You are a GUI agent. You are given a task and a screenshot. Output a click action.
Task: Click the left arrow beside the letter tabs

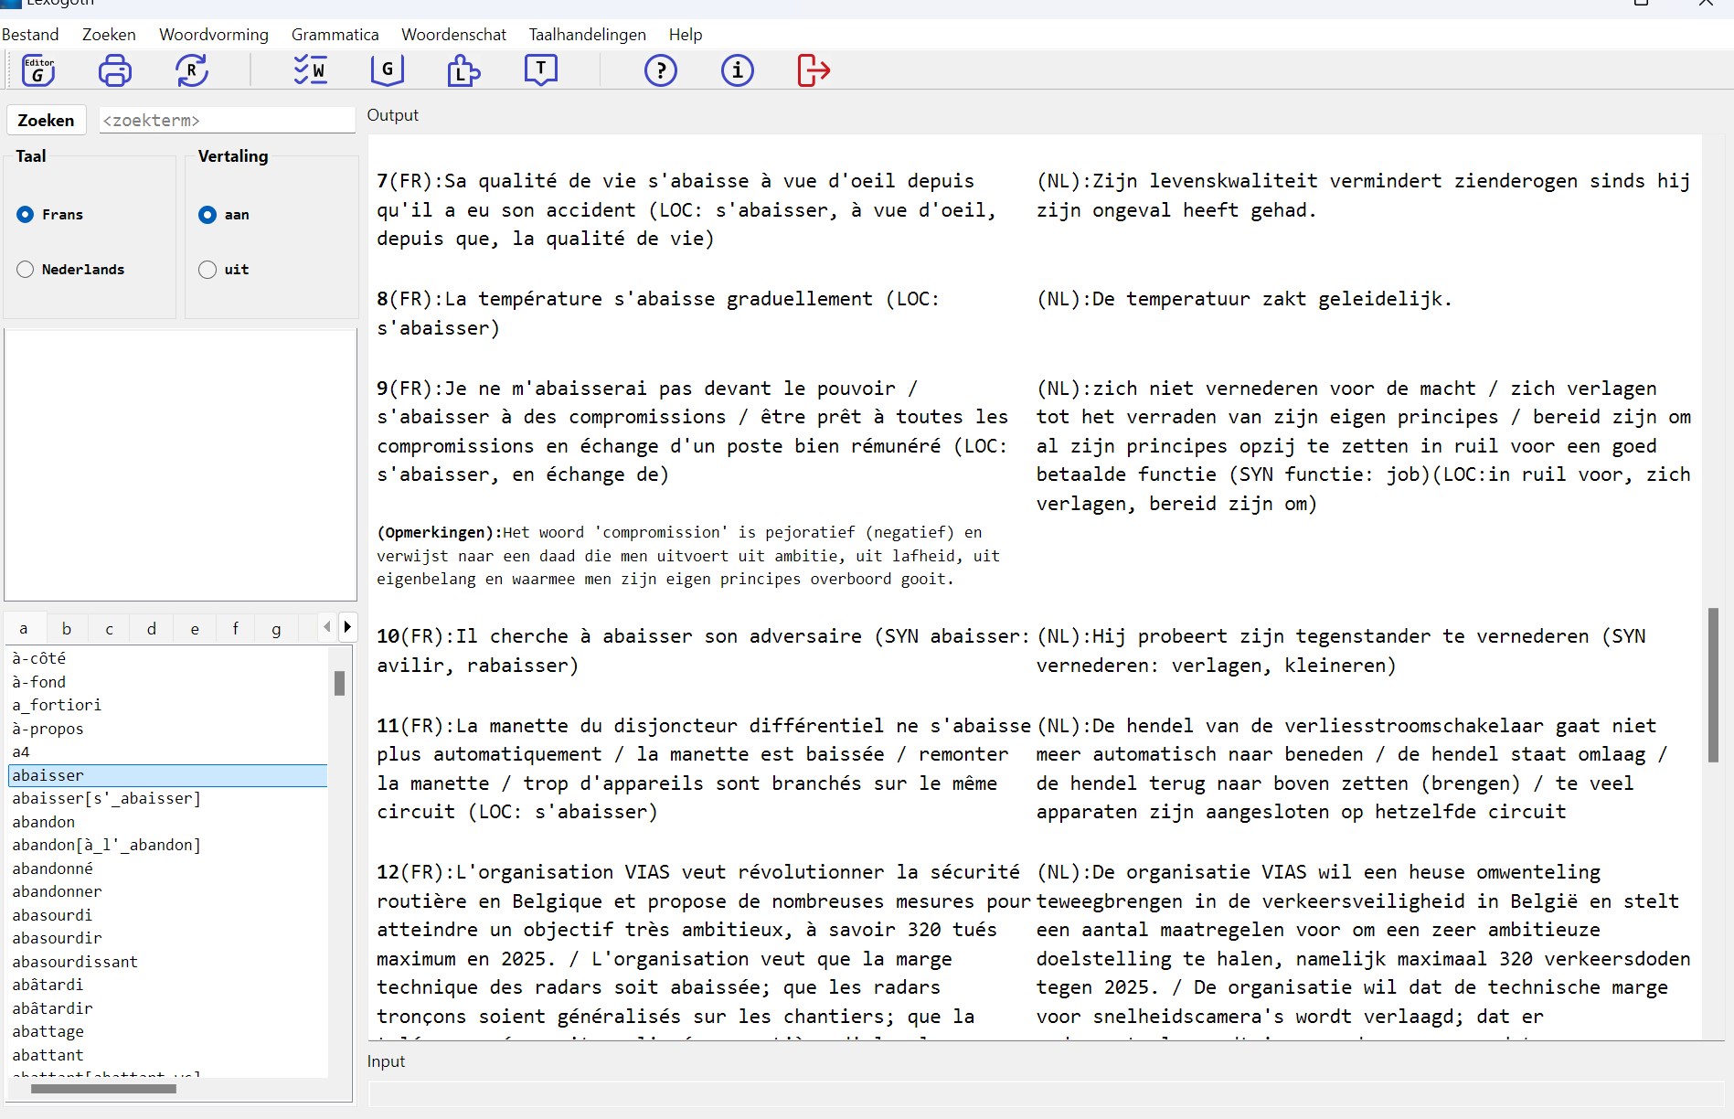click(326, 628)
